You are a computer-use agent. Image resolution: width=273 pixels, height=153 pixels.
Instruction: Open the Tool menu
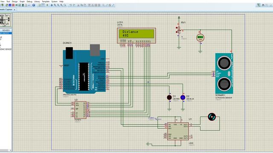[x=8, y=1]
